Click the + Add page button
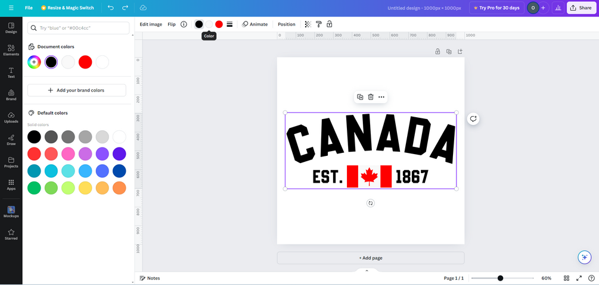Viewport: 599px width, 285px height. [x=371, y=258]
